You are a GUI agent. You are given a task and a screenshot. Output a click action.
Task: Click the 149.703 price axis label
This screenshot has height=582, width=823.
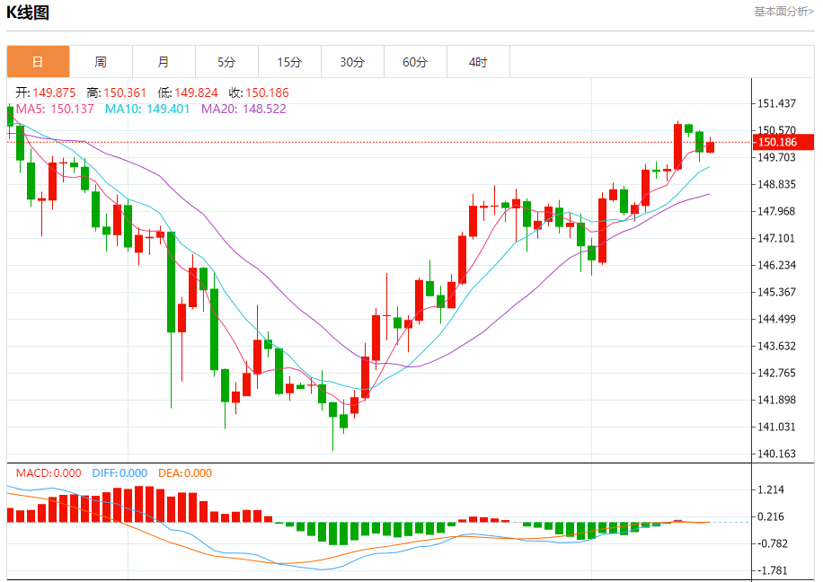pyautogui.click(x=776, y=157)
